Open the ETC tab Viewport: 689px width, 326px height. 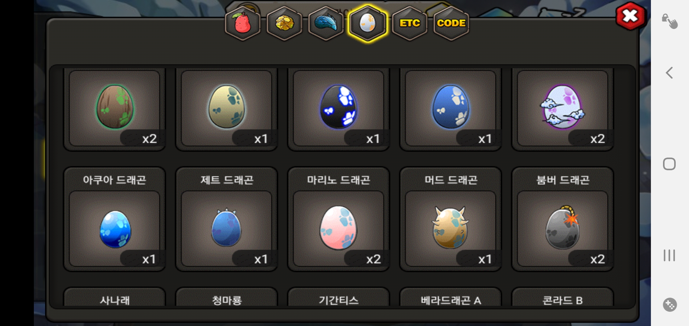point(409,23)
